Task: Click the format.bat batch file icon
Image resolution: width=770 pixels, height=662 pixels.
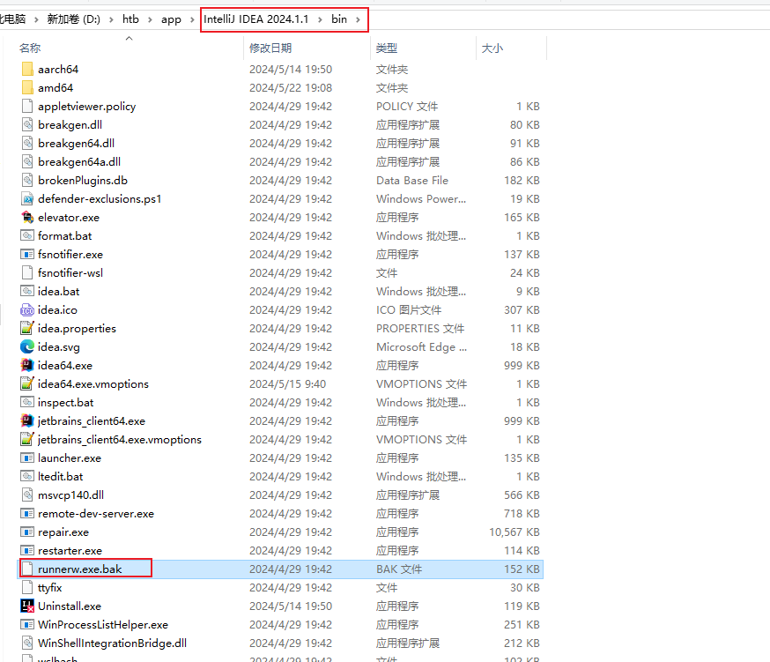Action: pos(27,236)
